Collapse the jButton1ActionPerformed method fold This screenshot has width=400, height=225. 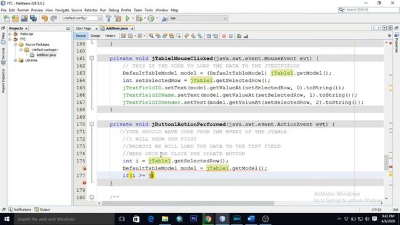tap(92, 124)
